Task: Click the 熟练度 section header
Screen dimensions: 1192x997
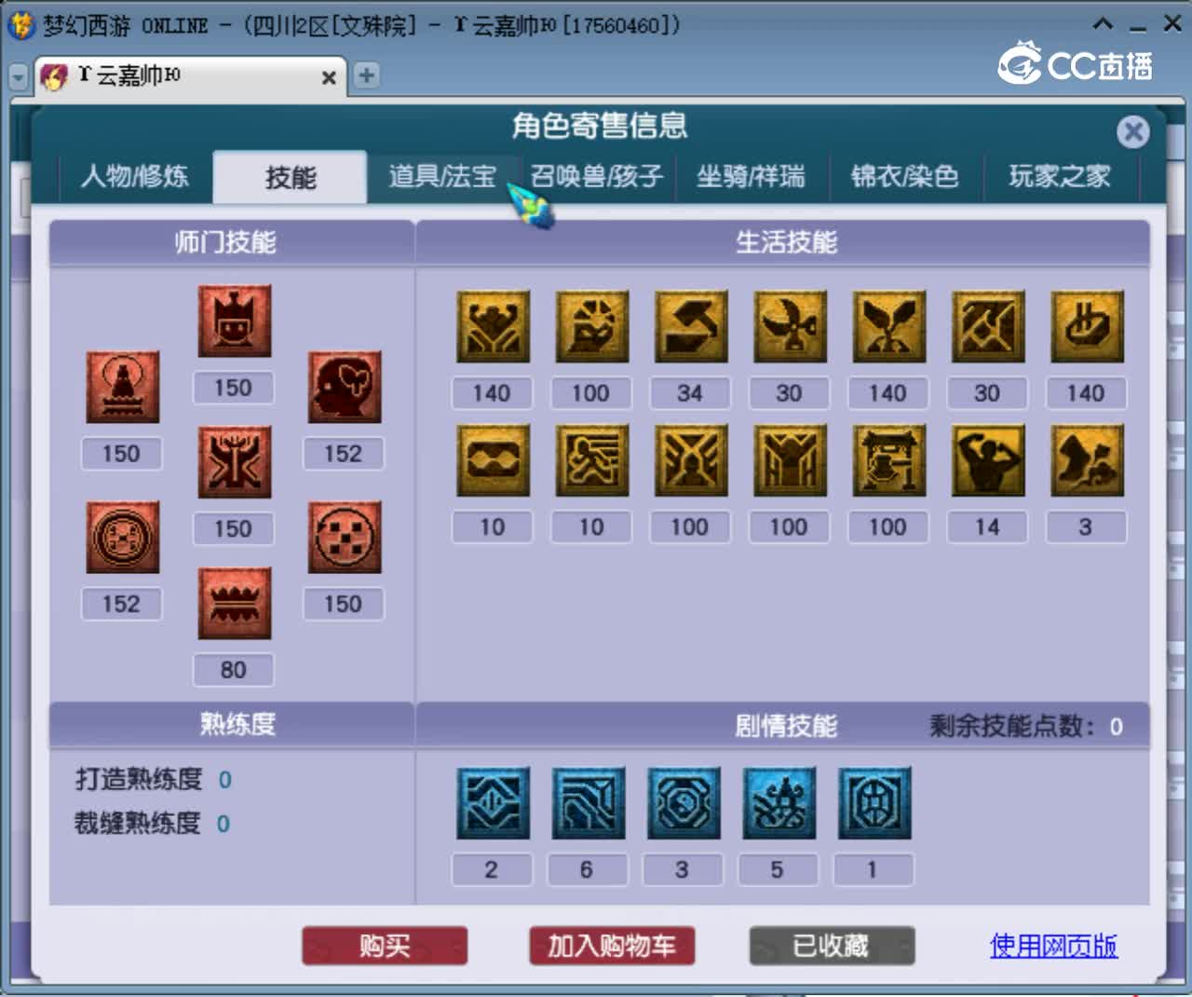Action: pyautogui.click(x=237, y=724)
